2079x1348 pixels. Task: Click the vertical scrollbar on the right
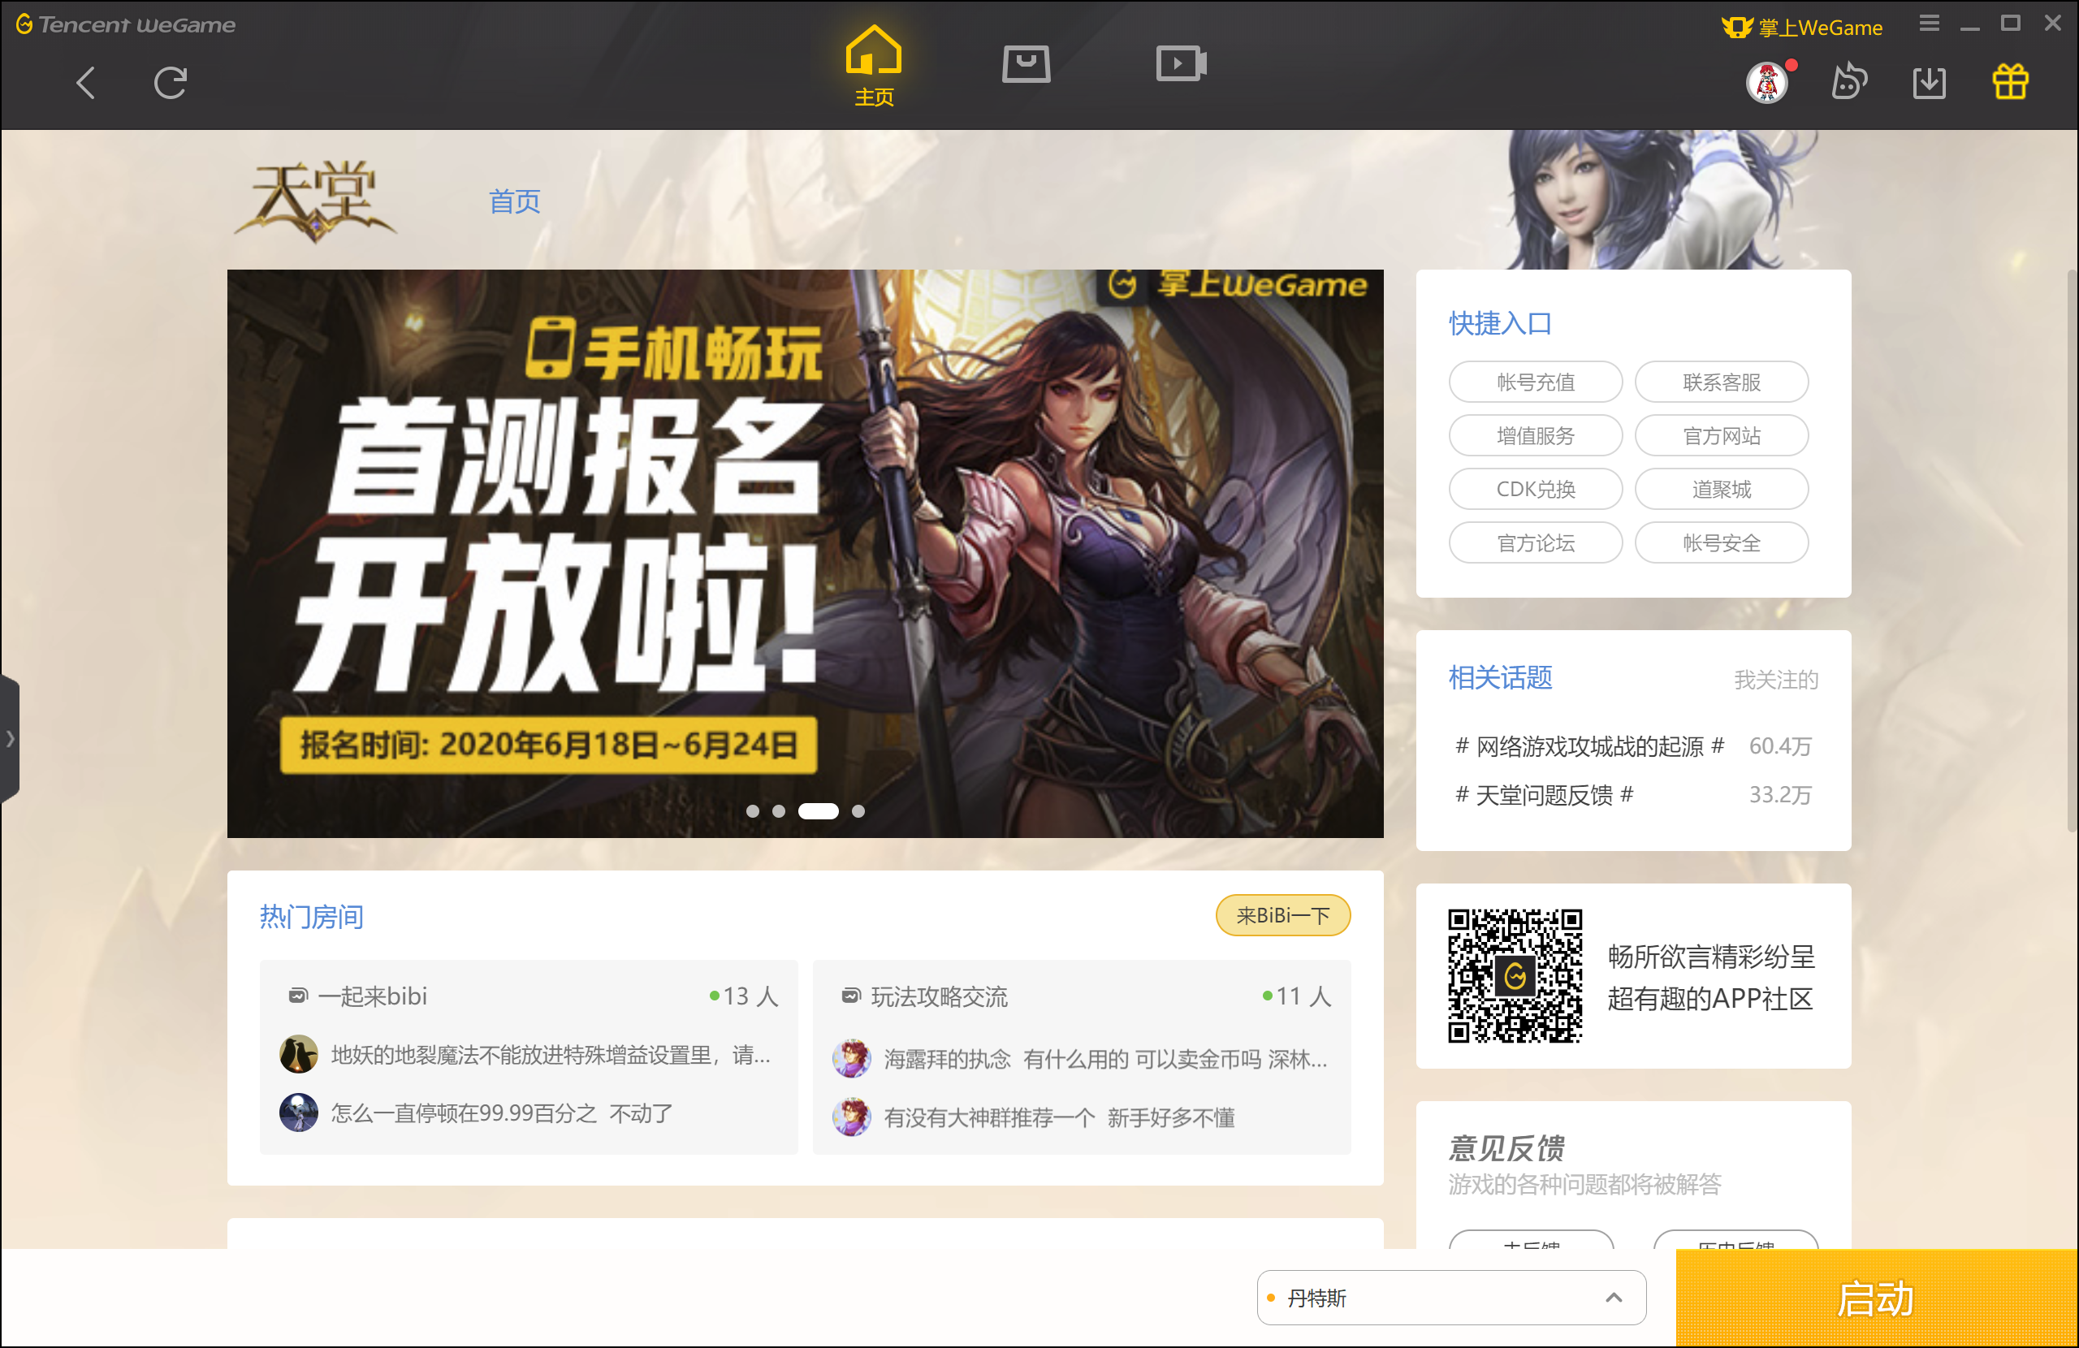click(x=2072, y=551)
